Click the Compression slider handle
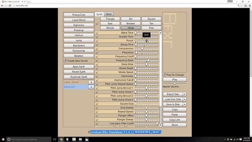 (142, 49)
